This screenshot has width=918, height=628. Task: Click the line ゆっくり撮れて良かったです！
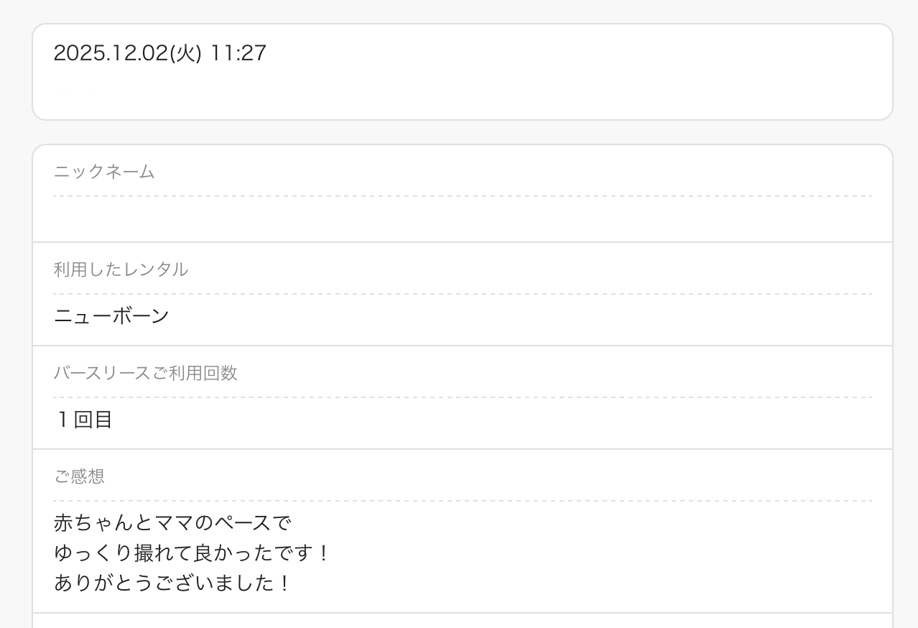point(191,553)
